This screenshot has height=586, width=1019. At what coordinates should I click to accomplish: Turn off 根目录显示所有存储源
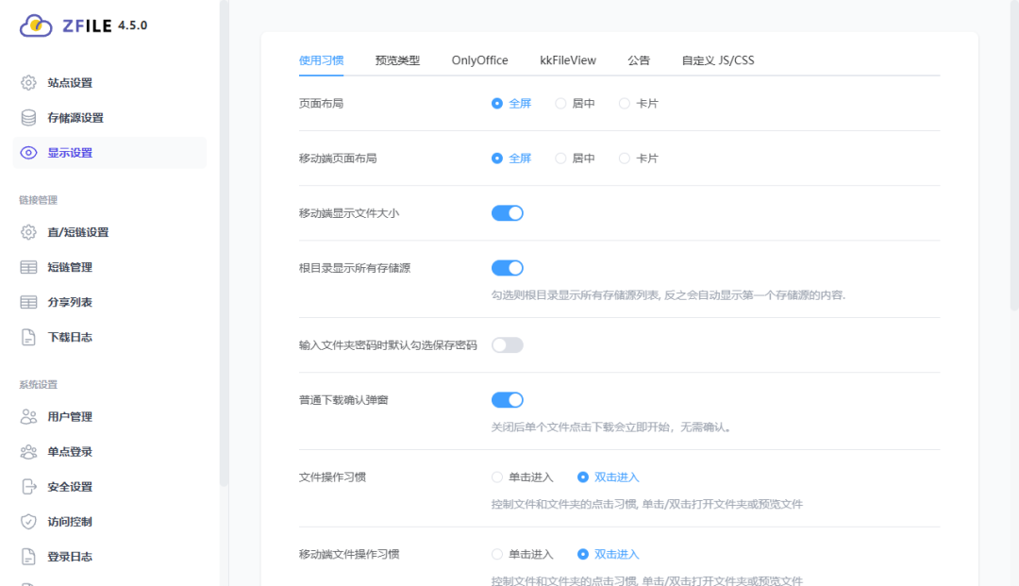pos(507,267)
